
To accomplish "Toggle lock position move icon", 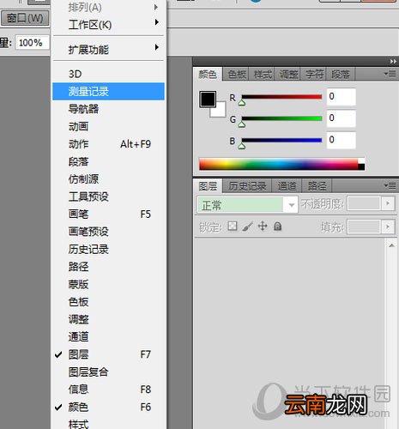I will click(x=263, y=227).
